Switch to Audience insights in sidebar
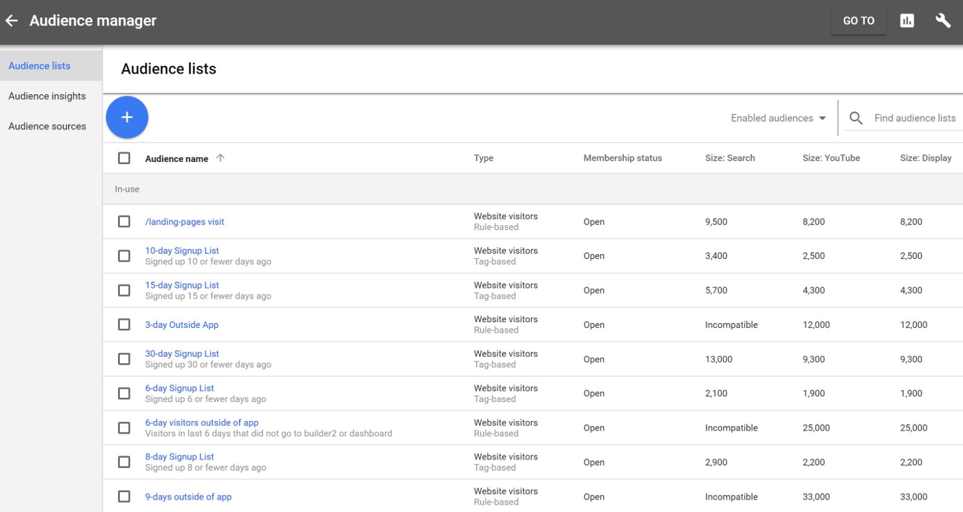This screenshot has height=512, width=963. point(47,96)
